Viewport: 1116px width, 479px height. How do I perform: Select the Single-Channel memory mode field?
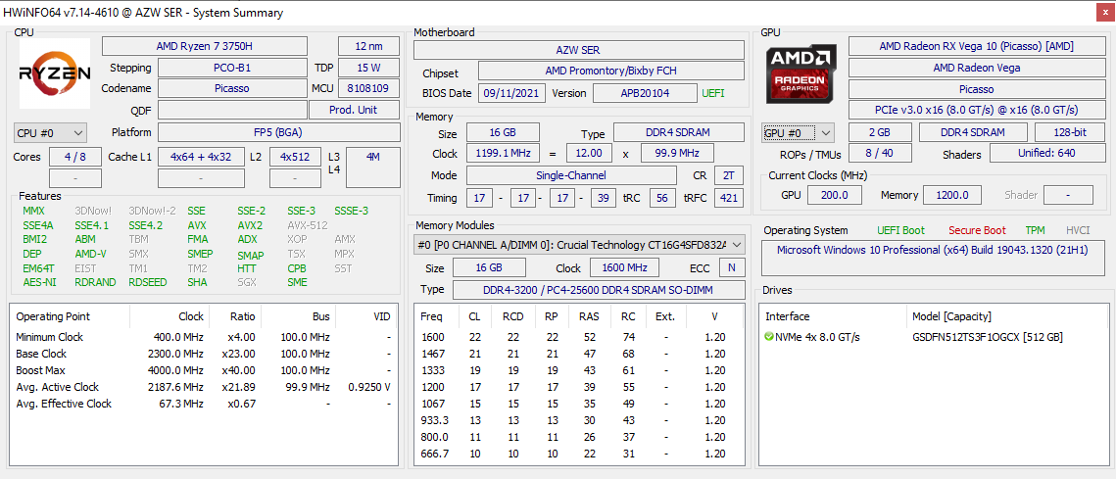pos(571,175)
